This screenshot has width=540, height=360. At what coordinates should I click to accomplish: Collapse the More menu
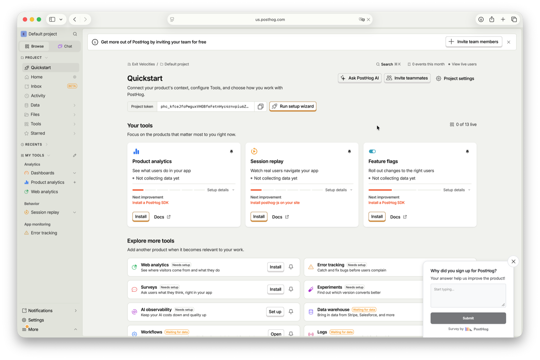click(50, 330)
